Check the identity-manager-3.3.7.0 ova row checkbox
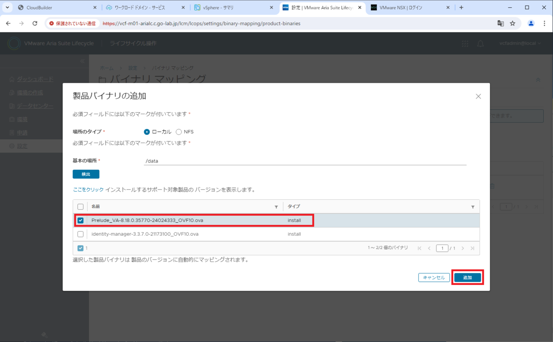Screen dimensions: 553x342 81,234
